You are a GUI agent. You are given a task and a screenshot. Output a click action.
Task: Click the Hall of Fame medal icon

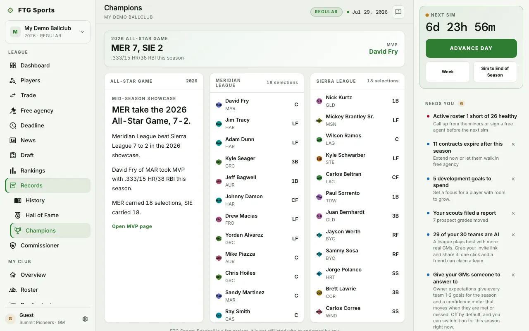[x=18, y=215]
